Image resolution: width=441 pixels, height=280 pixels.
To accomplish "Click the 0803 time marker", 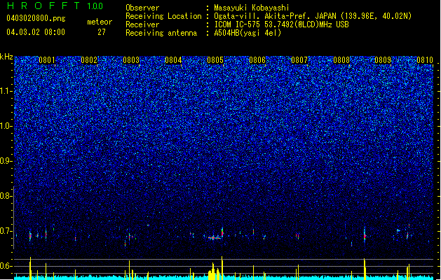I will click(131, 60).
